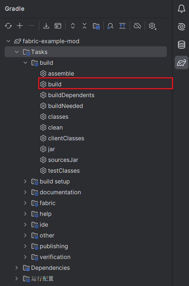Collapse the Tasks node
Screen dimensions: 189x286
17,52
